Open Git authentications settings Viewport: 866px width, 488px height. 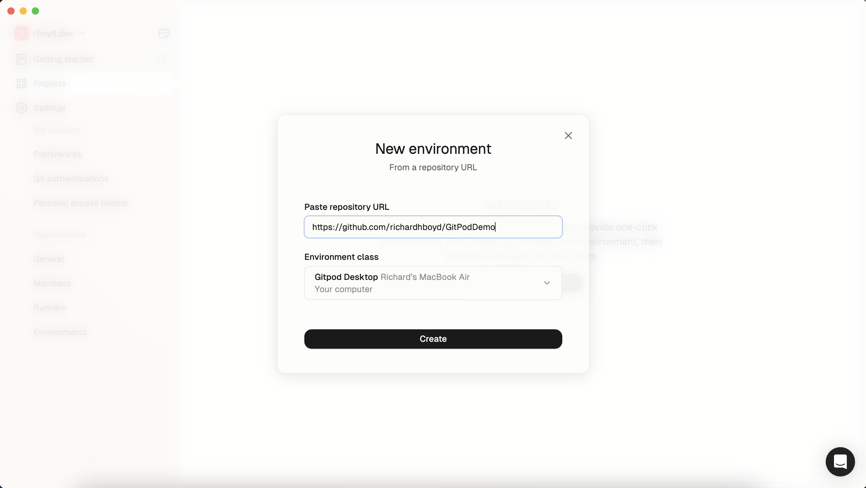pos(71,178)
